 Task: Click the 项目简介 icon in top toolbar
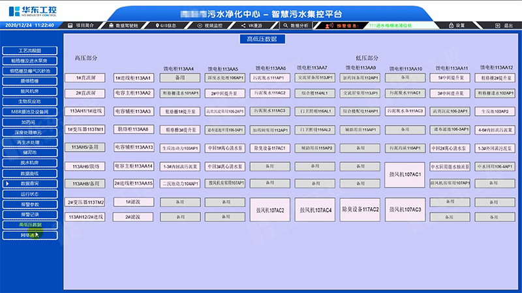70,25
